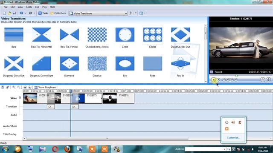Click the Back button in preview controls
Screen dimensions: 273x153
[x=224, y=80]
